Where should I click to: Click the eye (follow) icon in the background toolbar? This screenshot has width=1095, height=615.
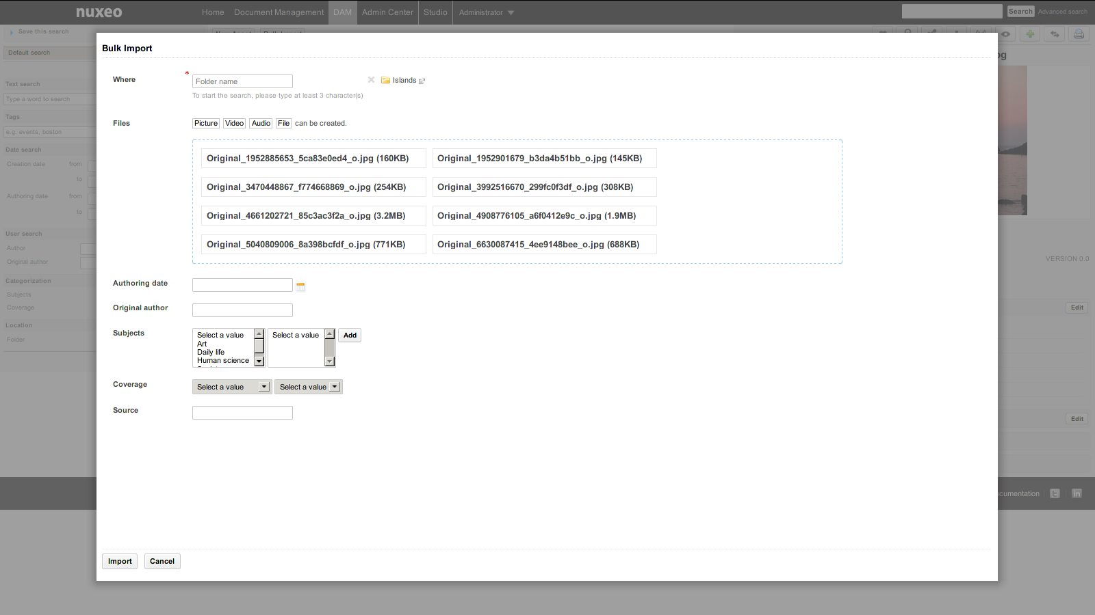click(x=1005, y=33)
